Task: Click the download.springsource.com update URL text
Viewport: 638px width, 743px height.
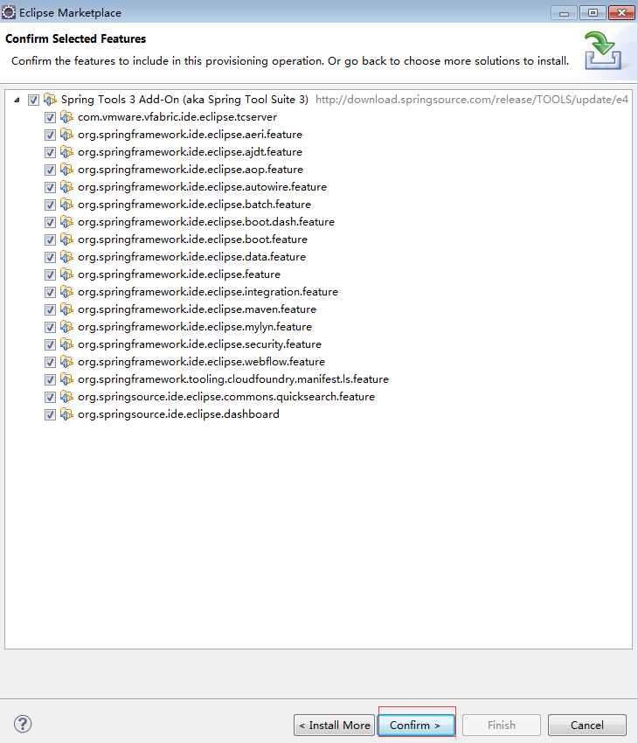Action: [x=472, y=100]
